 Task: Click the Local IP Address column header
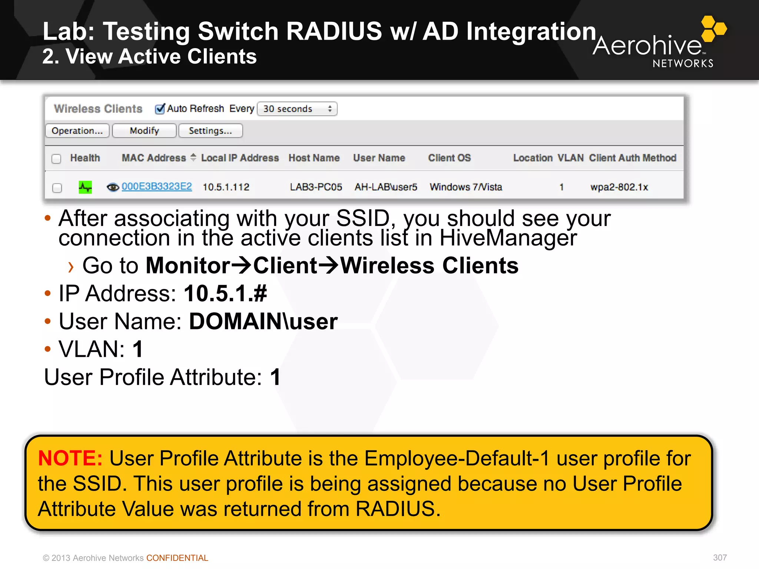(x=240, y=158)
